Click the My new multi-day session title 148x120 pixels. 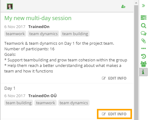[x=38, y=18]
